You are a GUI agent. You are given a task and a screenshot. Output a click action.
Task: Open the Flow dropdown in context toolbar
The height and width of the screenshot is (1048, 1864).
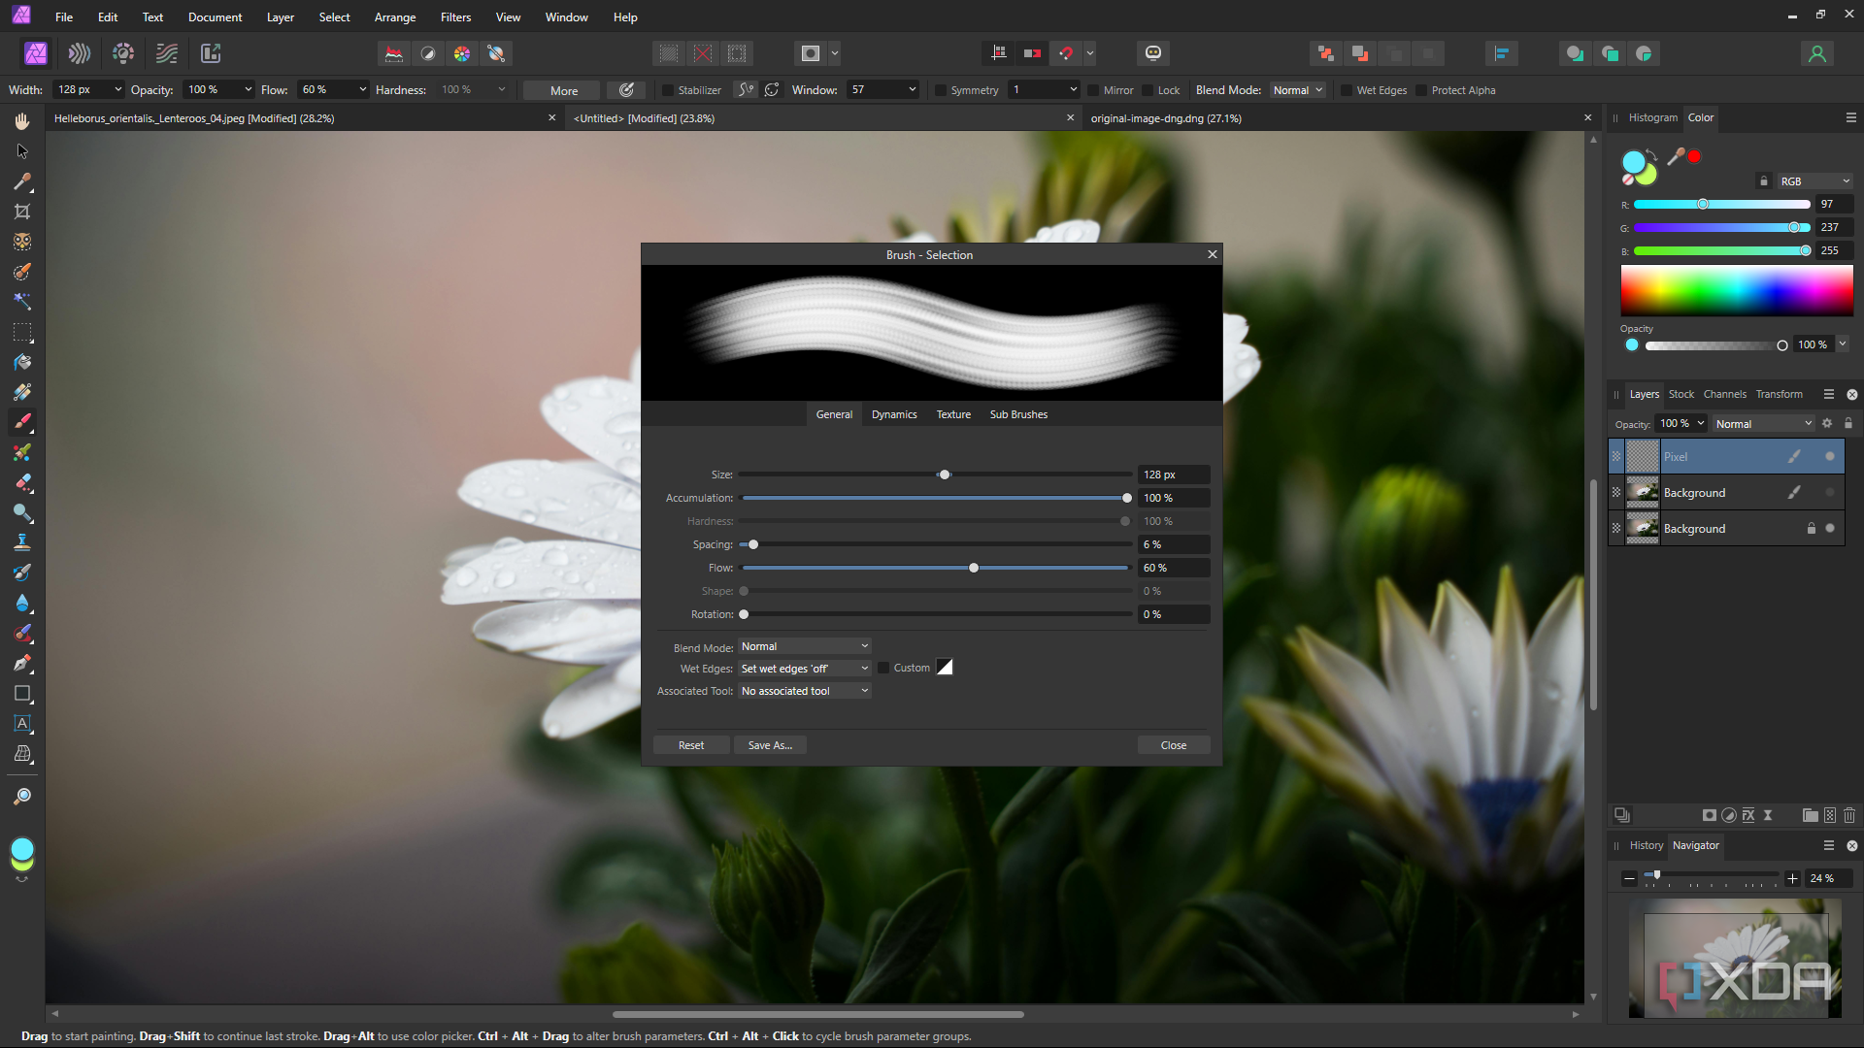pyautogui.click(x=362, y=89)
